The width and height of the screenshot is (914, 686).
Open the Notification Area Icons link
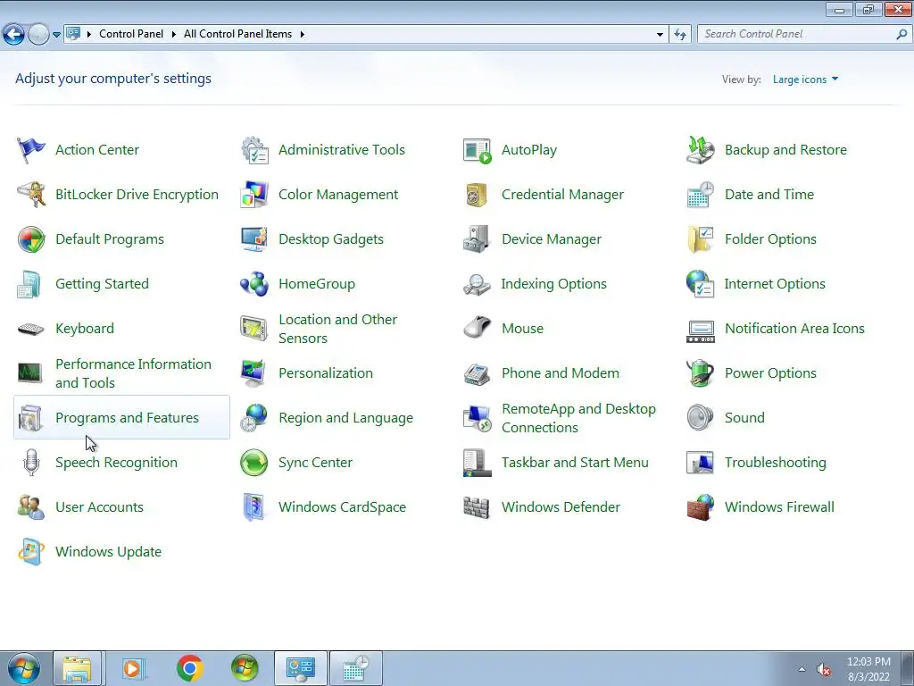coord(794,329)
